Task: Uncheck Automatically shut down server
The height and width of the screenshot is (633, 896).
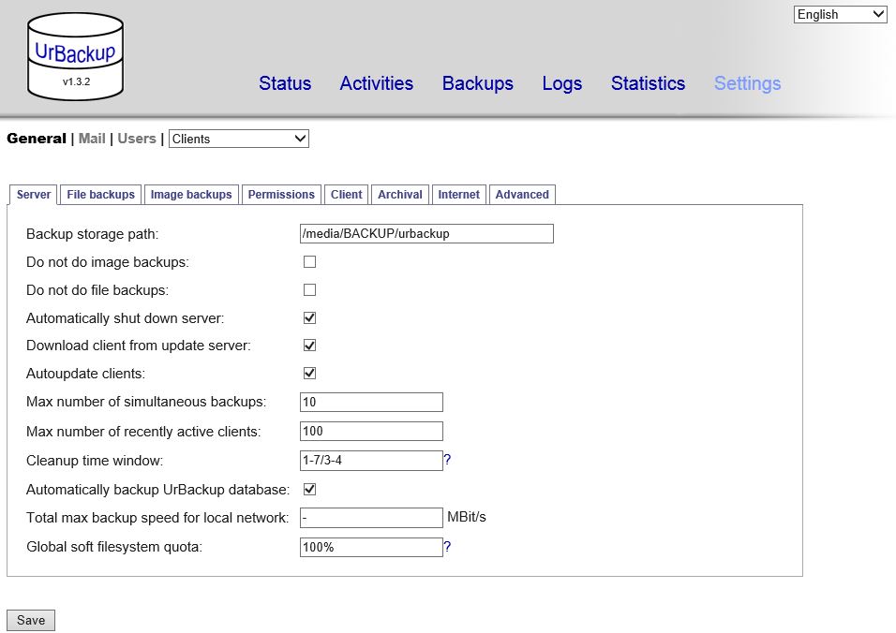Action: (309, 317)
